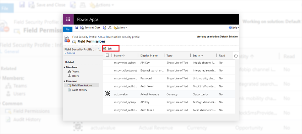The image size is (302, 134).
Task: Click the Field Permissions sidebar icon
Action: [x=69, y=85]
